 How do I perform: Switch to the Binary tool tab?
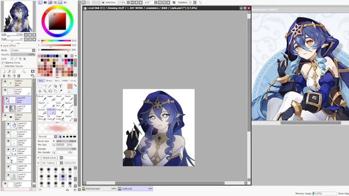(x=49, y=81)
